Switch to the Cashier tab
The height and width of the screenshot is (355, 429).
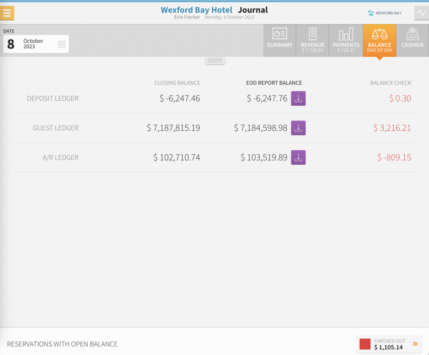click(x=412, y=40)
